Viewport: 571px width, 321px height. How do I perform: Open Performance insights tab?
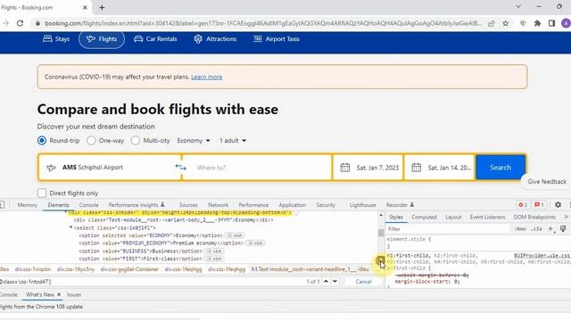point(137,205)
